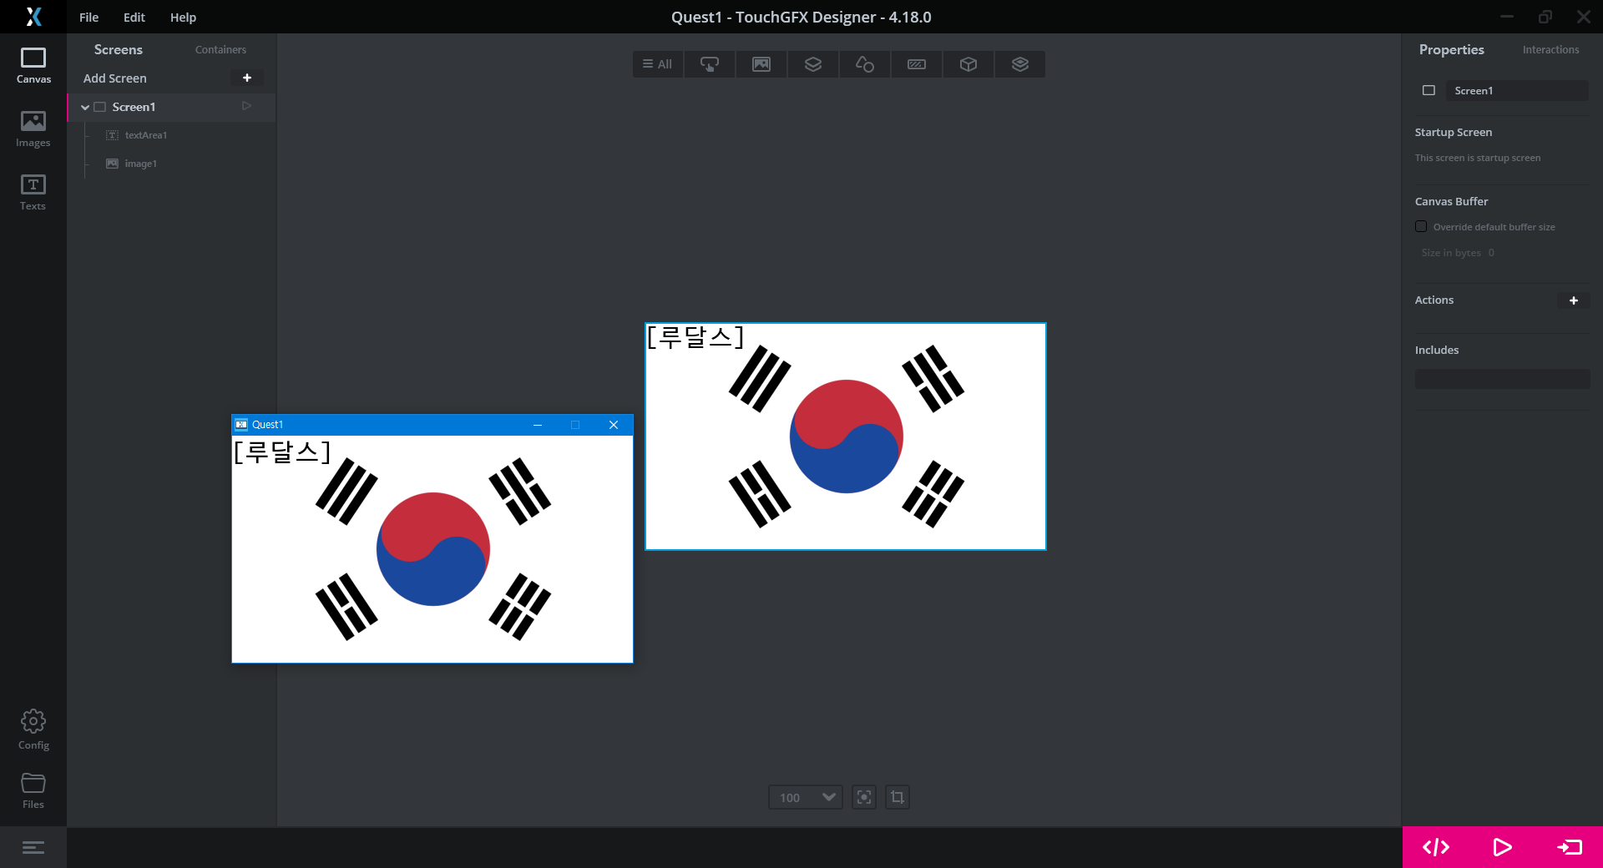Open the Canvas view in sidebar
The height and width of the screenshot is (868, 1603).
point(33,66)
